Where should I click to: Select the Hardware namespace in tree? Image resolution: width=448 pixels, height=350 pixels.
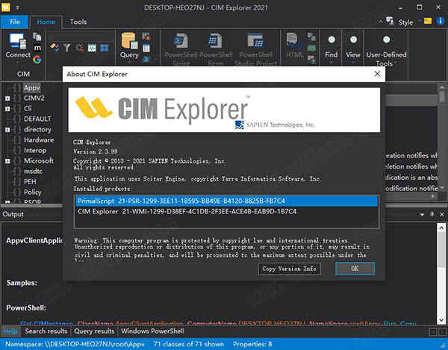click(x=39, y=140)
